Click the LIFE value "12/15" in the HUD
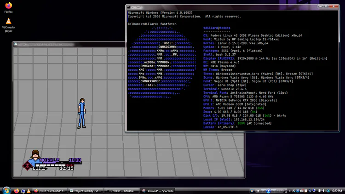 click(x=66, y=168)
